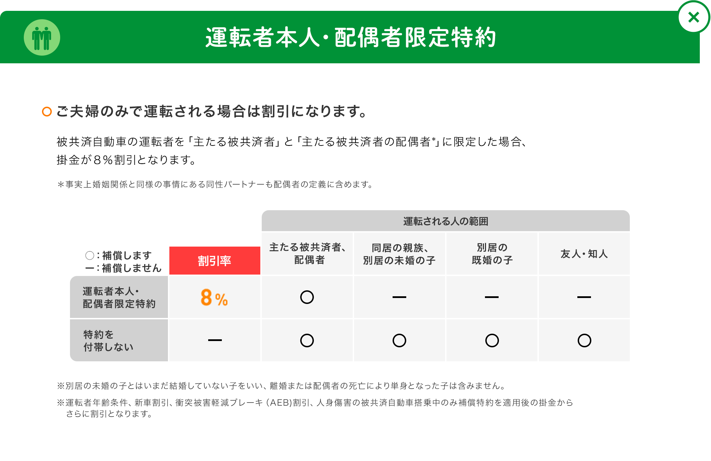Click the 別居の既婚の子 column header
The height and width of the screenshot is (461, 711).
(x=492, y=254)
